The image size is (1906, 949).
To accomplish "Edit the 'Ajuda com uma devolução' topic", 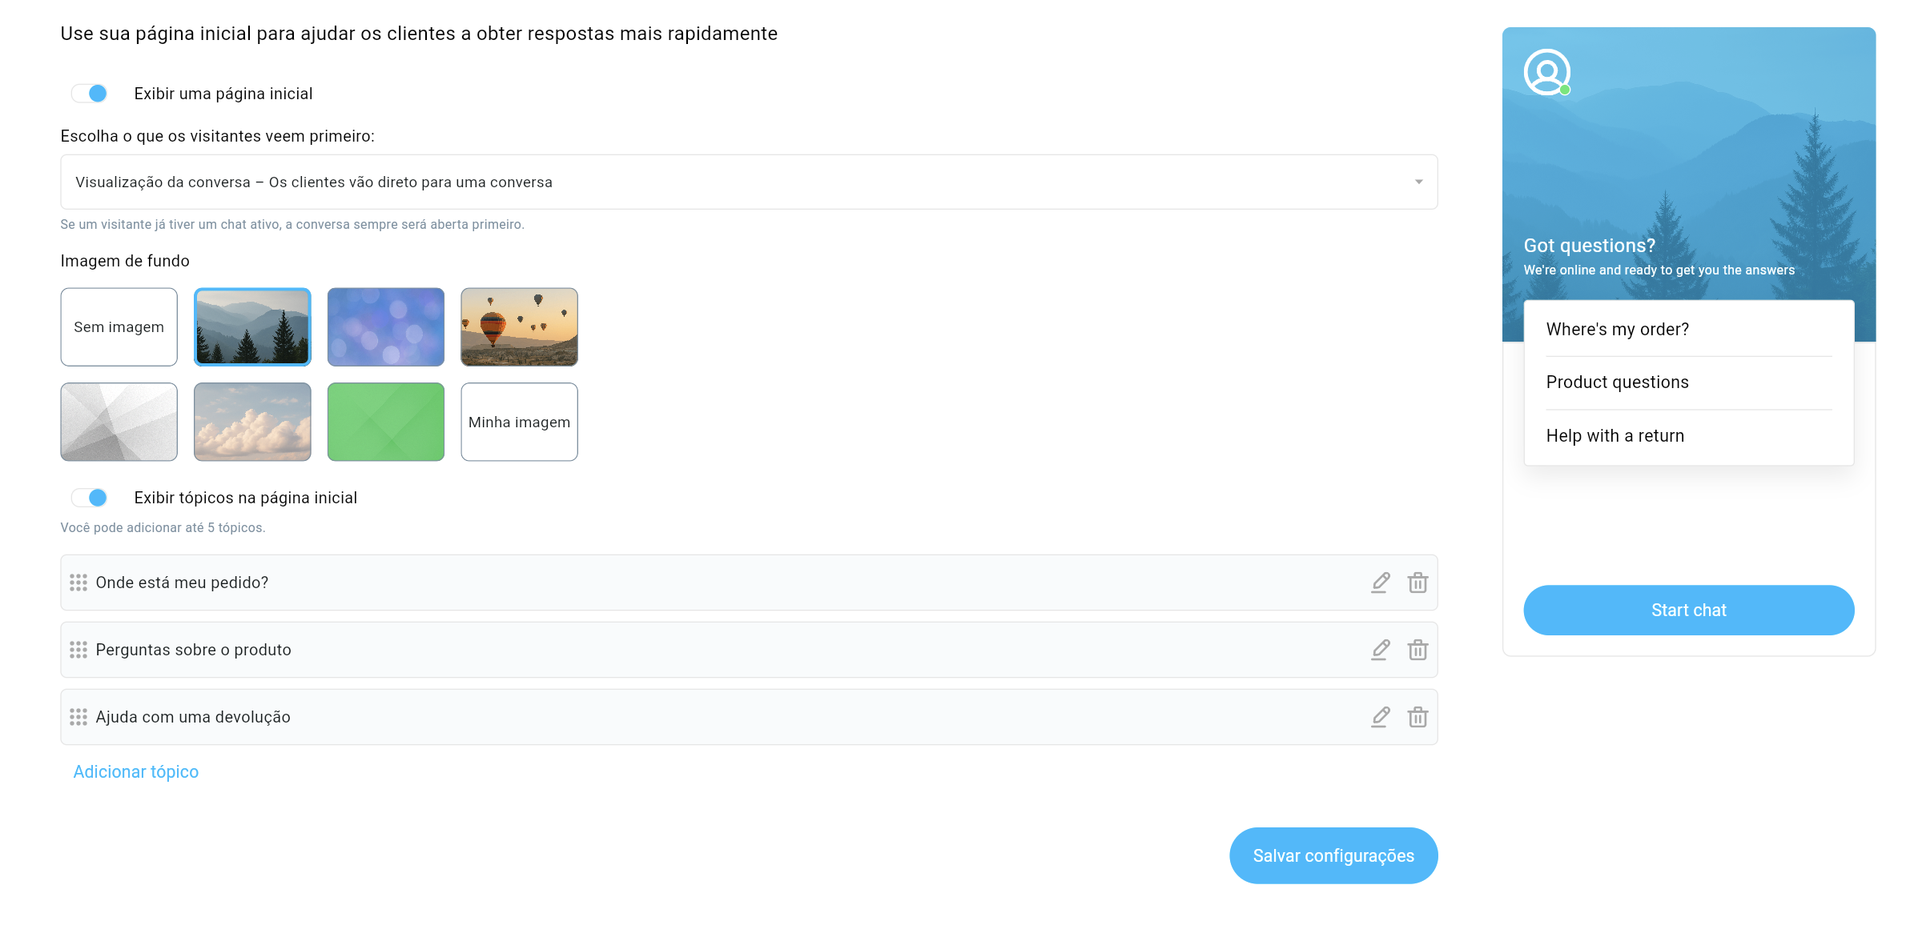I will click(1380, 717).
